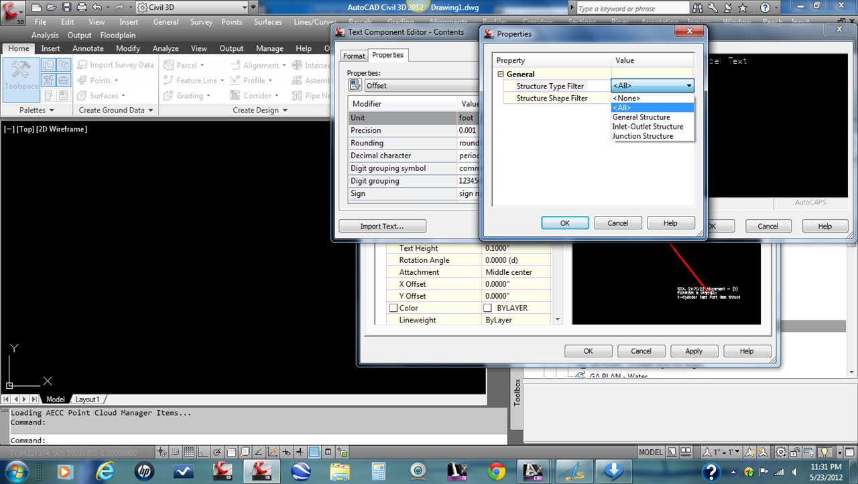Open Internet Explorer from the taskbar

[x=105, y=471]
